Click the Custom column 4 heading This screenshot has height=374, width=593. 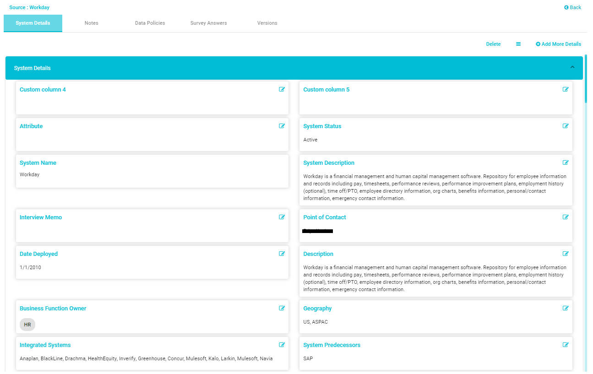coord(43,89)
